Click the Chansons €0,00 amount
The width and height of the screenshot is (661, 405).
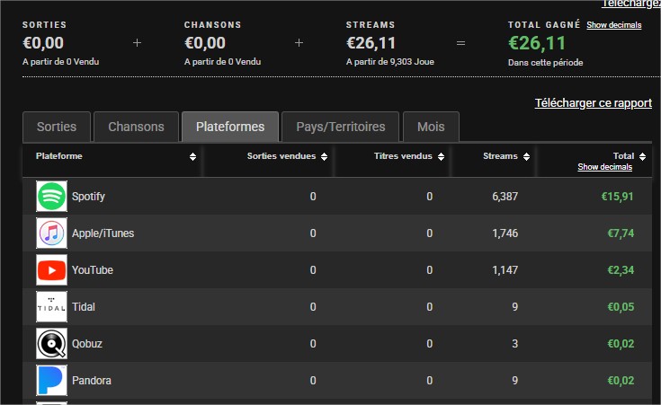pos(205,43)
